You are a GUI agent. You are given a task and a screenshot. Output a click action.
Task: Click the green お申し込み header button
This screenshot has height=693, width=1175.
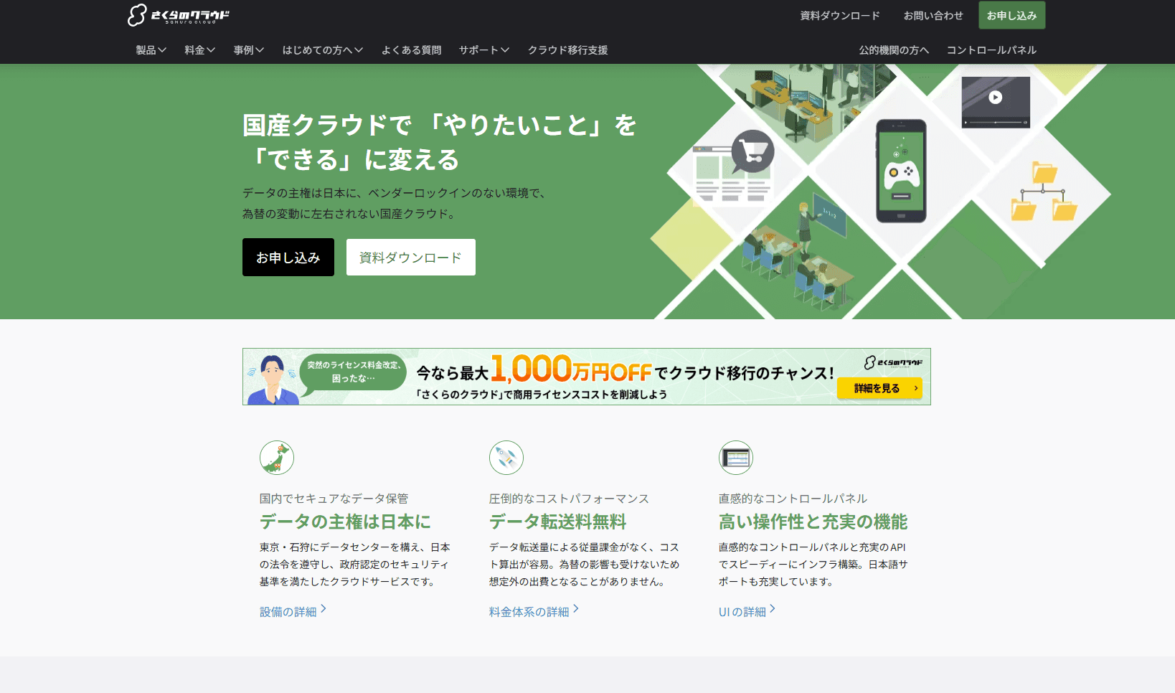pos(1011,15)
